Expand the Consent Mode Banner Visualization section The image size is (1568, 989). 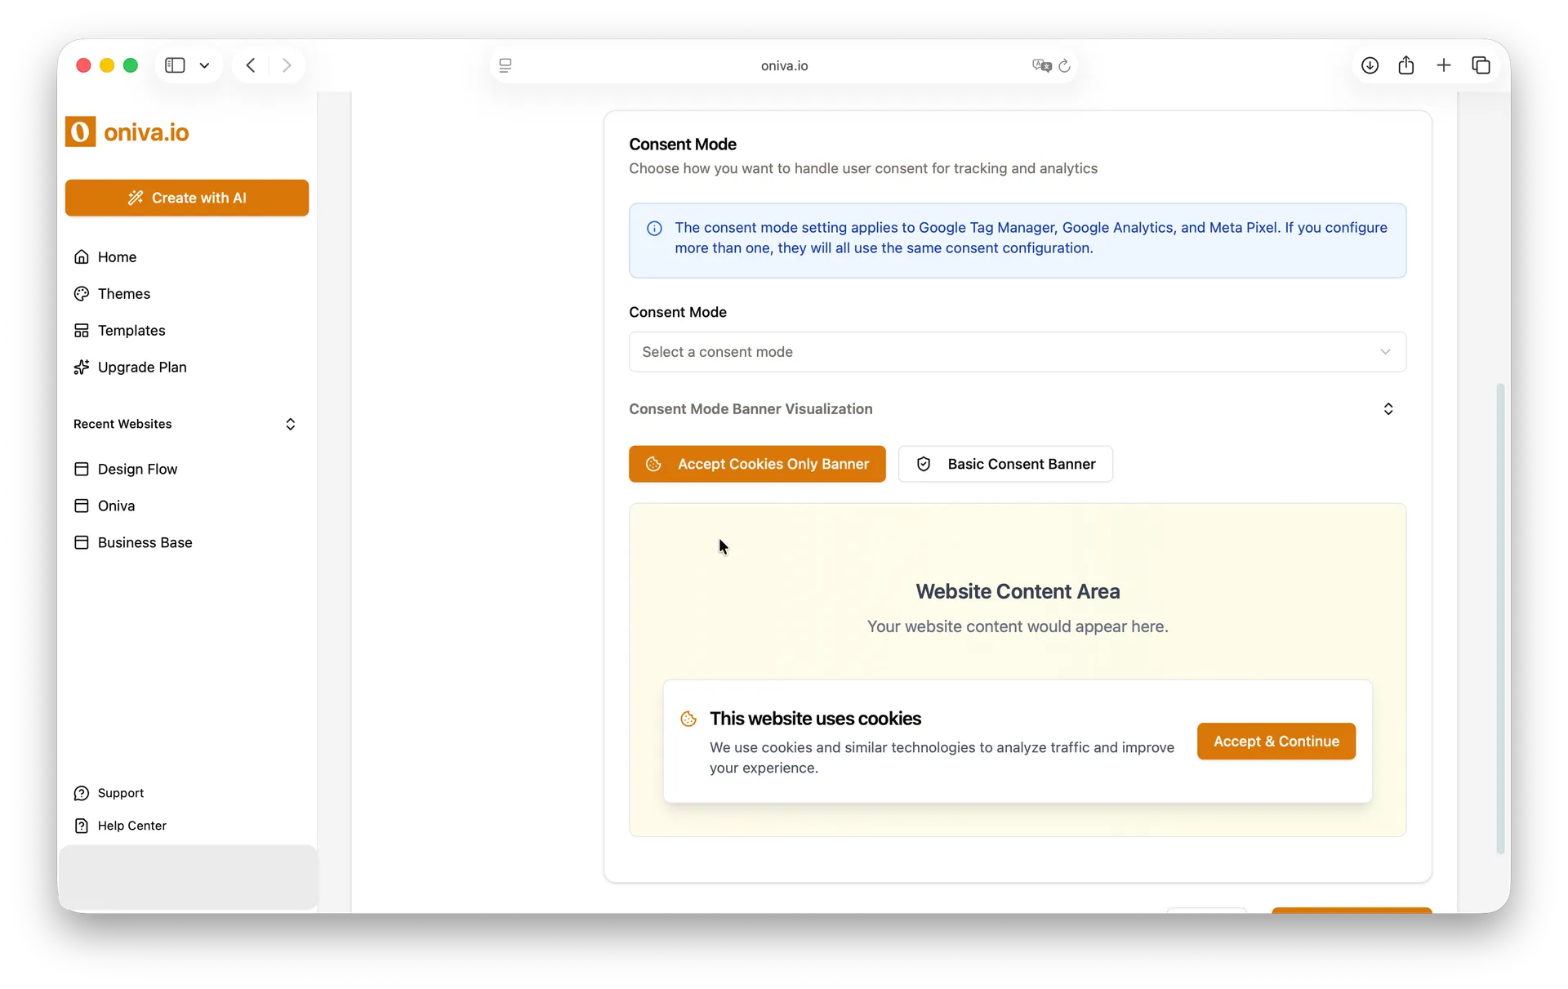(1388, 408)
